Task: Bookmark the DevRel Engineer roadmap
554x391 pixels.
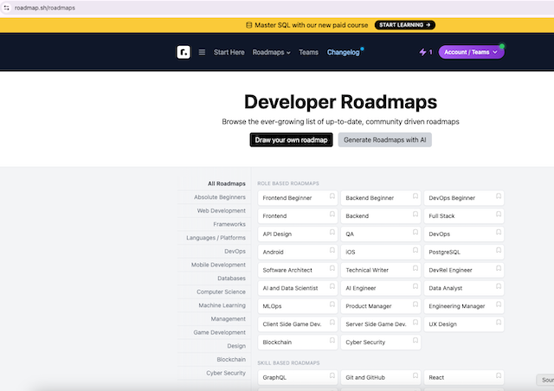Action: [499, 268]
